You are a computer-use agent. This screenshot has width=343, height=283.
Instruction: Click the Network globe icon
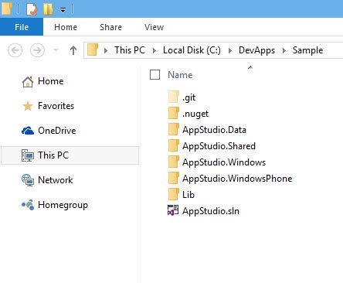click(x=28, y=180)
